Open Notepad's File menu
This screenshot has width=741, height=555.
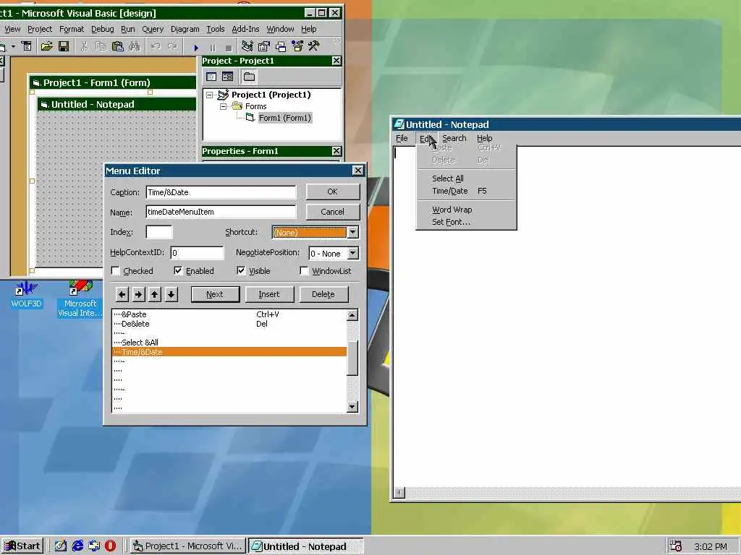[402, 138]
